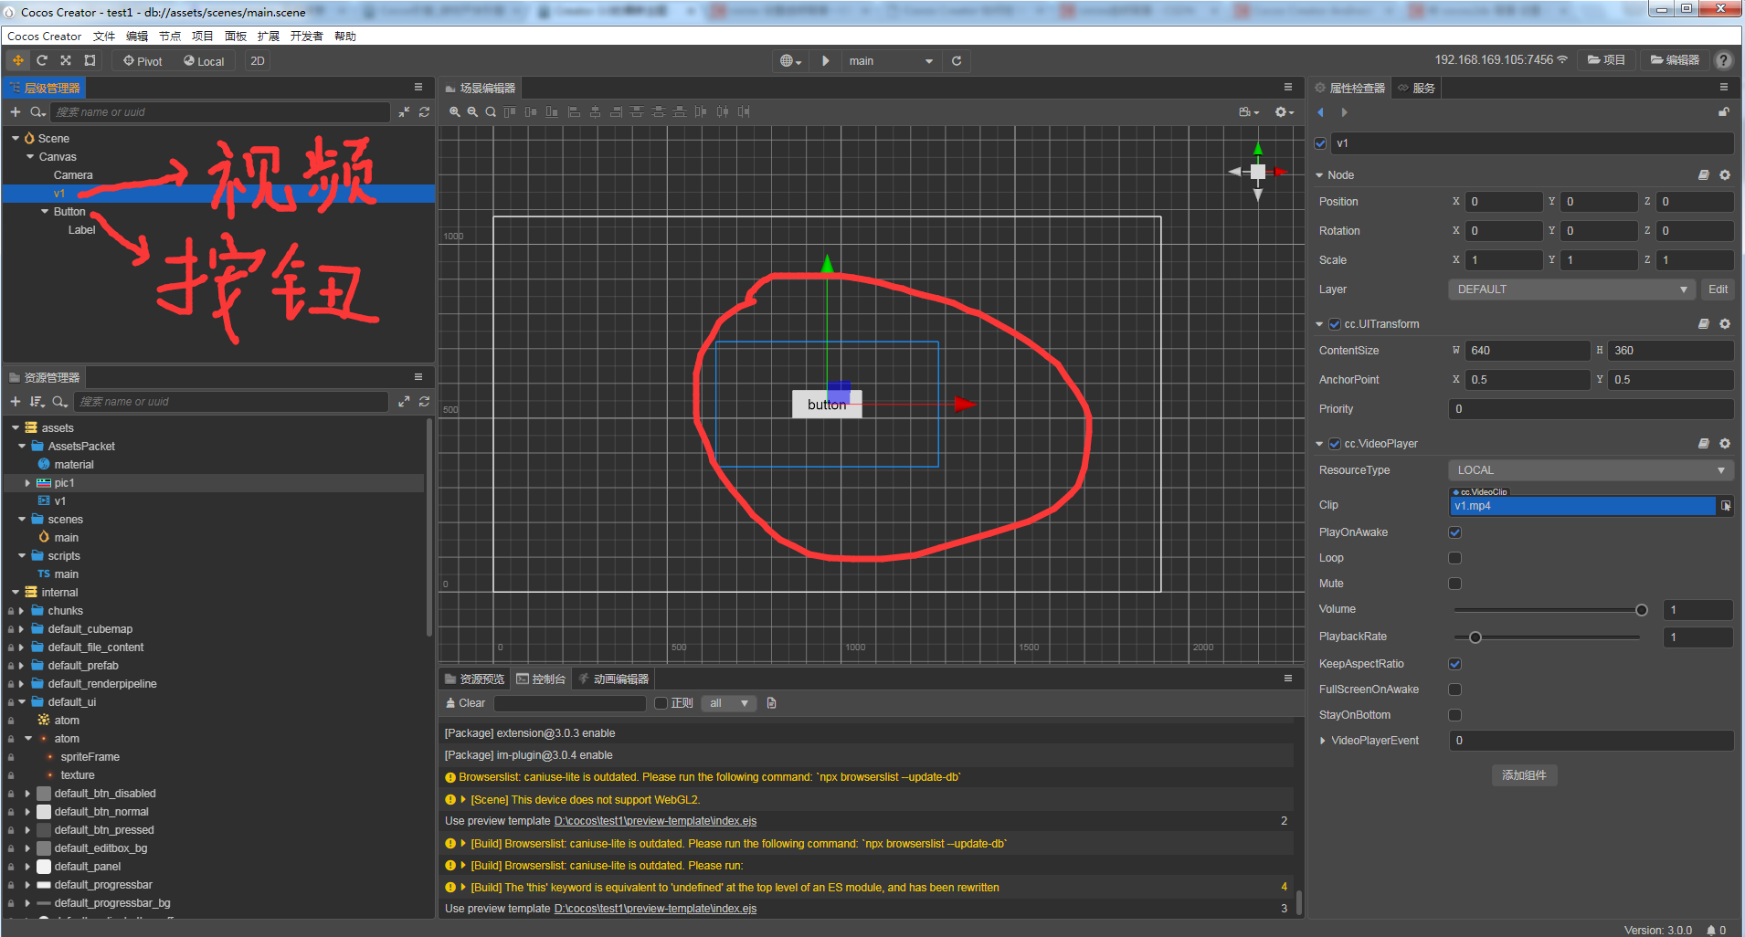Image resolution: width=1745 pixels, height=937 pixels.
Task: Open the 开发者 menu
Action: [x=307, y=37]
